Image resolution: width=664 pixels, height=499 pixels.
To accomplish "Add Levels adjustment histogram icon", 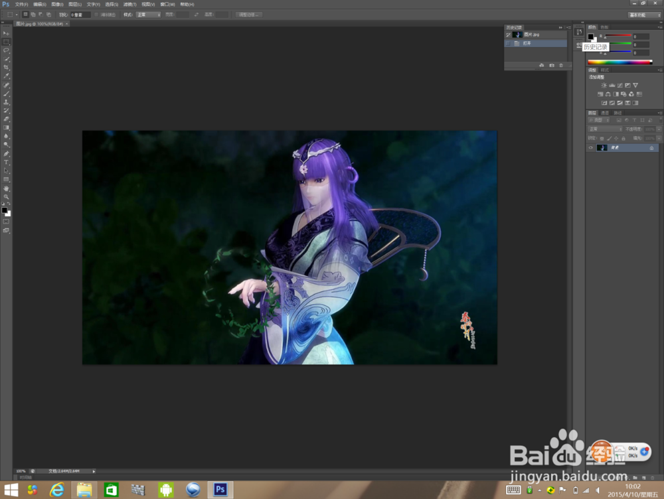I will pos(612,86).
